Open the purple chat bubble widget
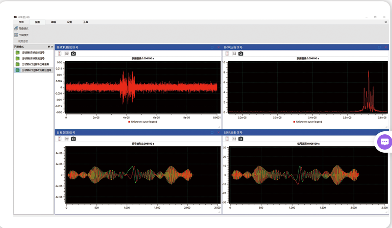The image size is (392, 228). (384, 142)
